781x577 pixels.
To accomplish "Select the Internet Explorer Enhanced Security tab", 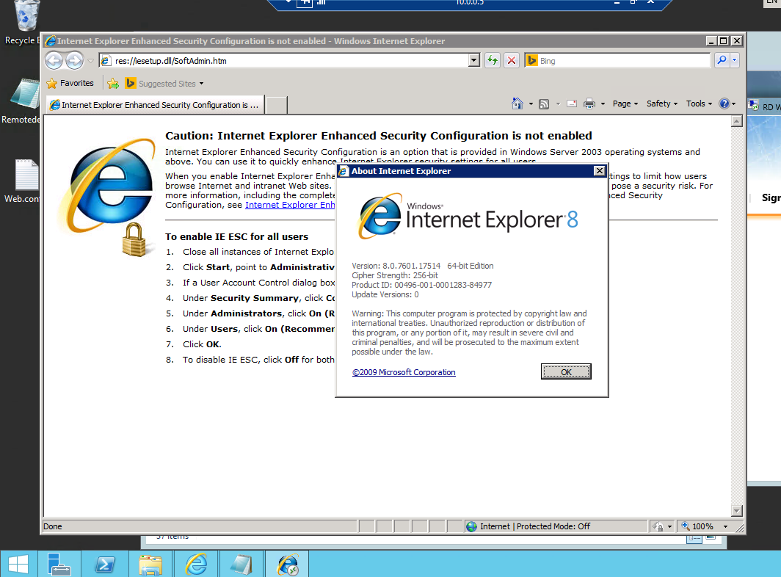I will point(154,105).
